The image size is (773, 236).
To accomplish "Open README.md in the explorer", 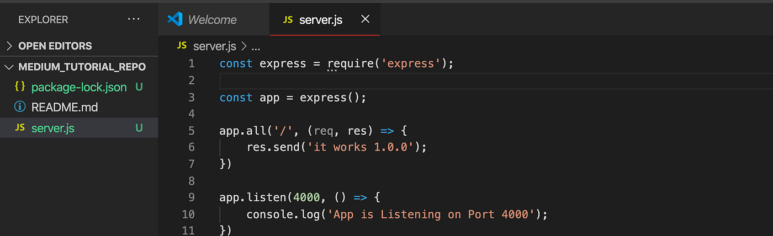I will click(x=65, y=108).
